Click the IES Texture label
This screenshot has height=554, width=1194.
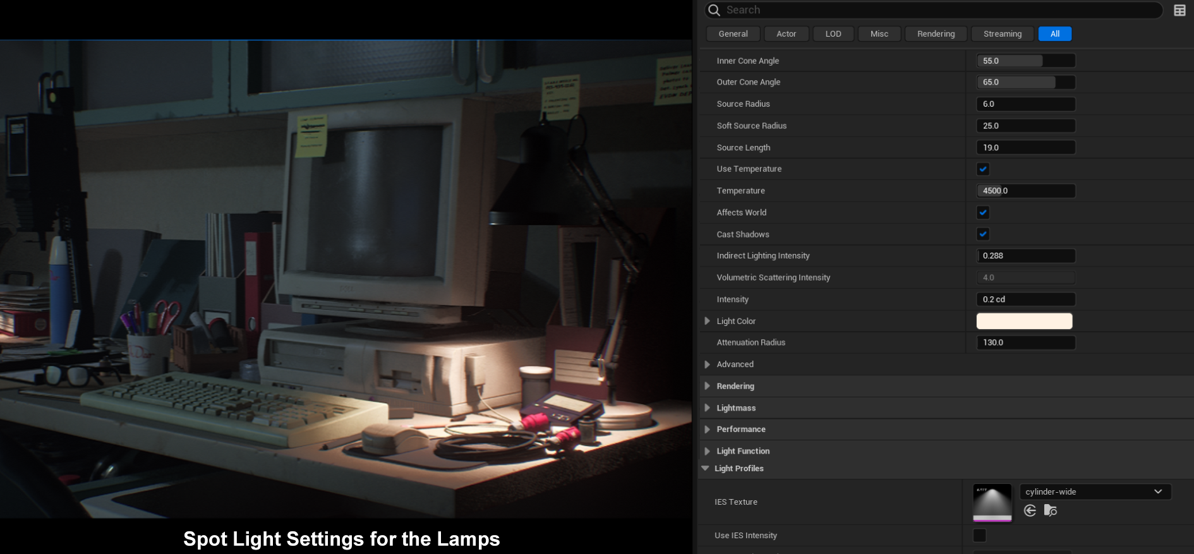pos(735,502)
